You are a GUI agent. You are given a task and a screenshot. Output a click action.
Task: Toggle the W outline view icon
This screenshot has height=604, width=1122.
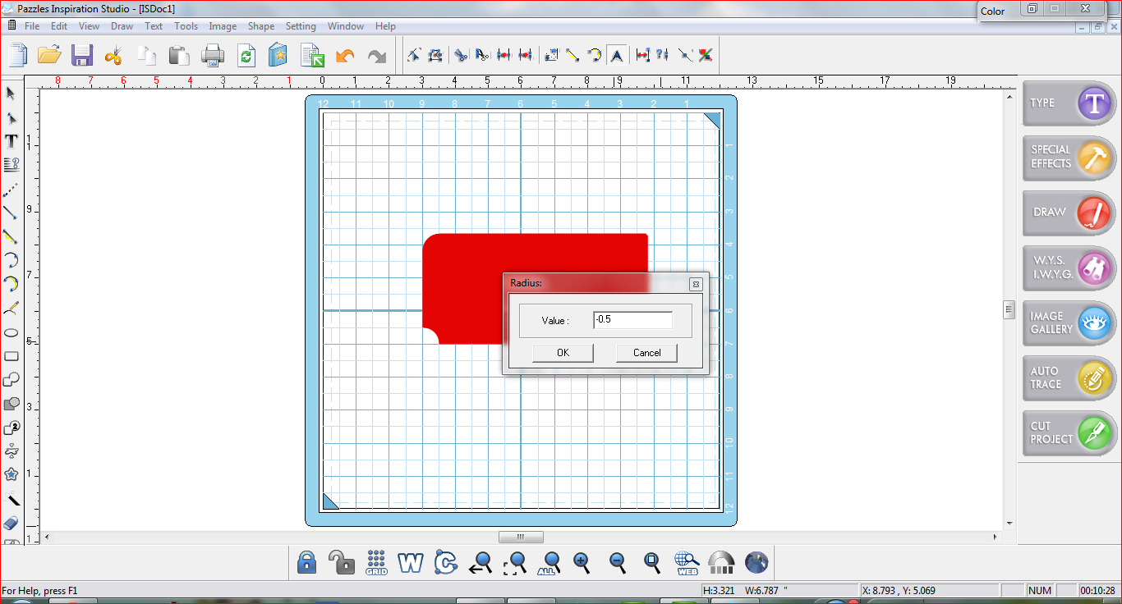[x=411, y=562]
